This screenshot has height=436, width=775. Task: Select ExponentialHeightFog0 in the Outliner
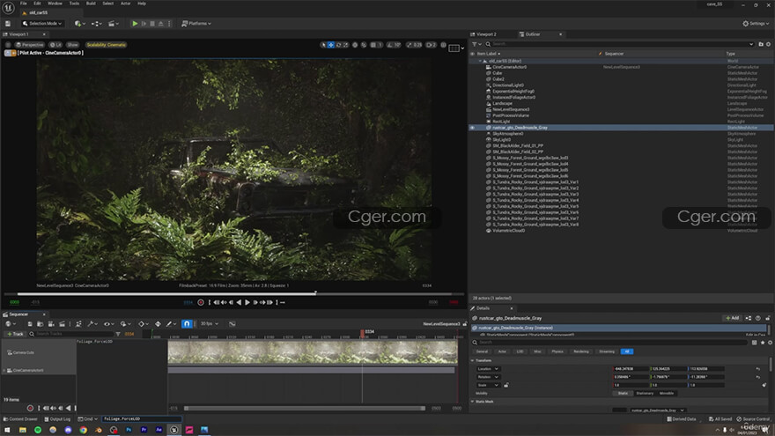click(x=513, y=91)
